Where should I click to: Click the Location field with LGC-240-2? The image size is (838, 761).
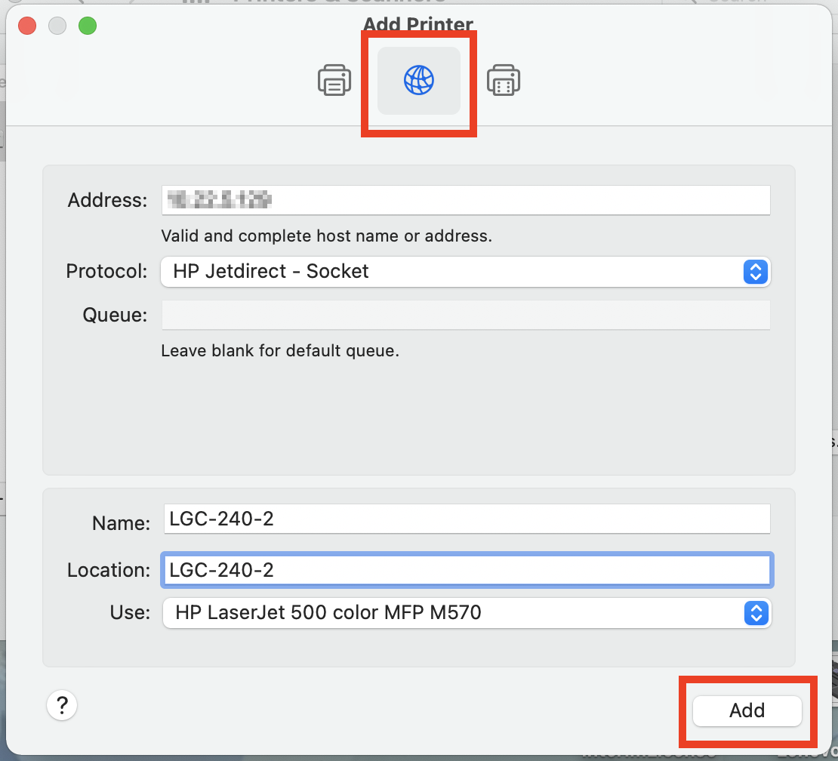tap(467, 570)
